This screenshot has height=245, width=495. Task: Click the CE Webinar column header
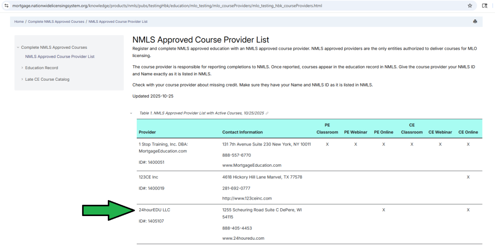coord(440,132)
